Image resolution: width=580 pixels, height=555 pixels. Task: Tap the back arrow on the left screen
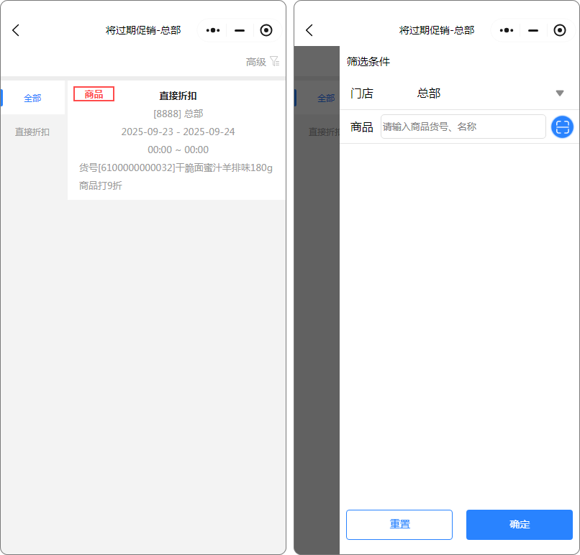16,30
